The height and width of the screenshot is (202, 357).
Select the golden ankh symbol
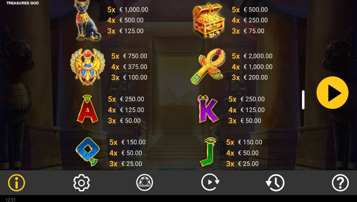(208, 66)
